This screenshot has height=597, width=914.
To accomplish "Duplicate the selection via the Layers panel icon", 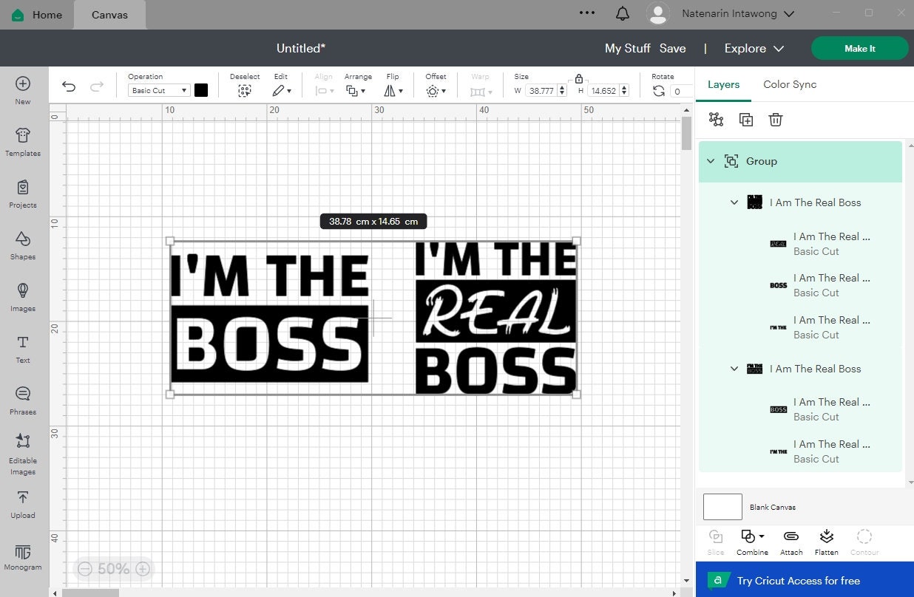I will (x=745, y=119).
